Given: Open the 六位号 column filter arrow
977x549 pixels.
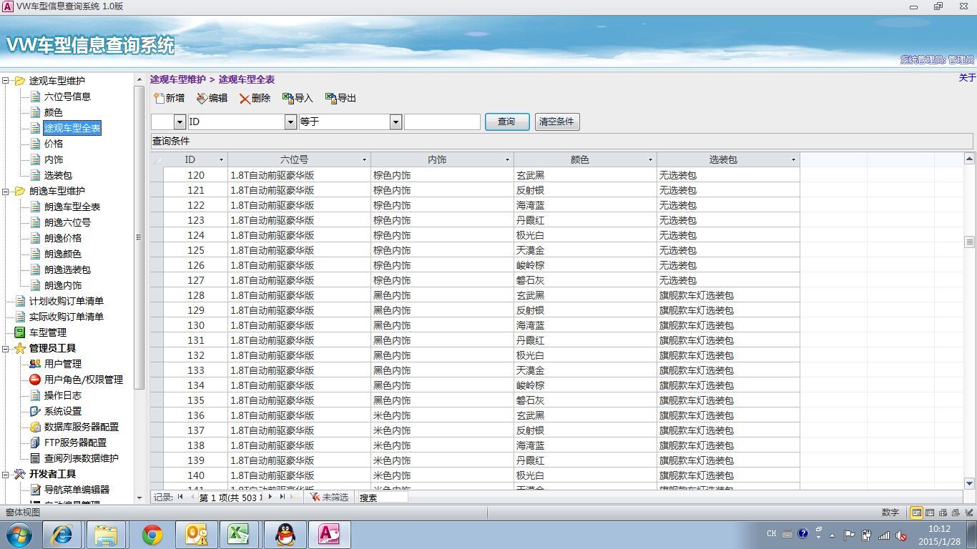Looking at the screenshot, I should point(364,160).
